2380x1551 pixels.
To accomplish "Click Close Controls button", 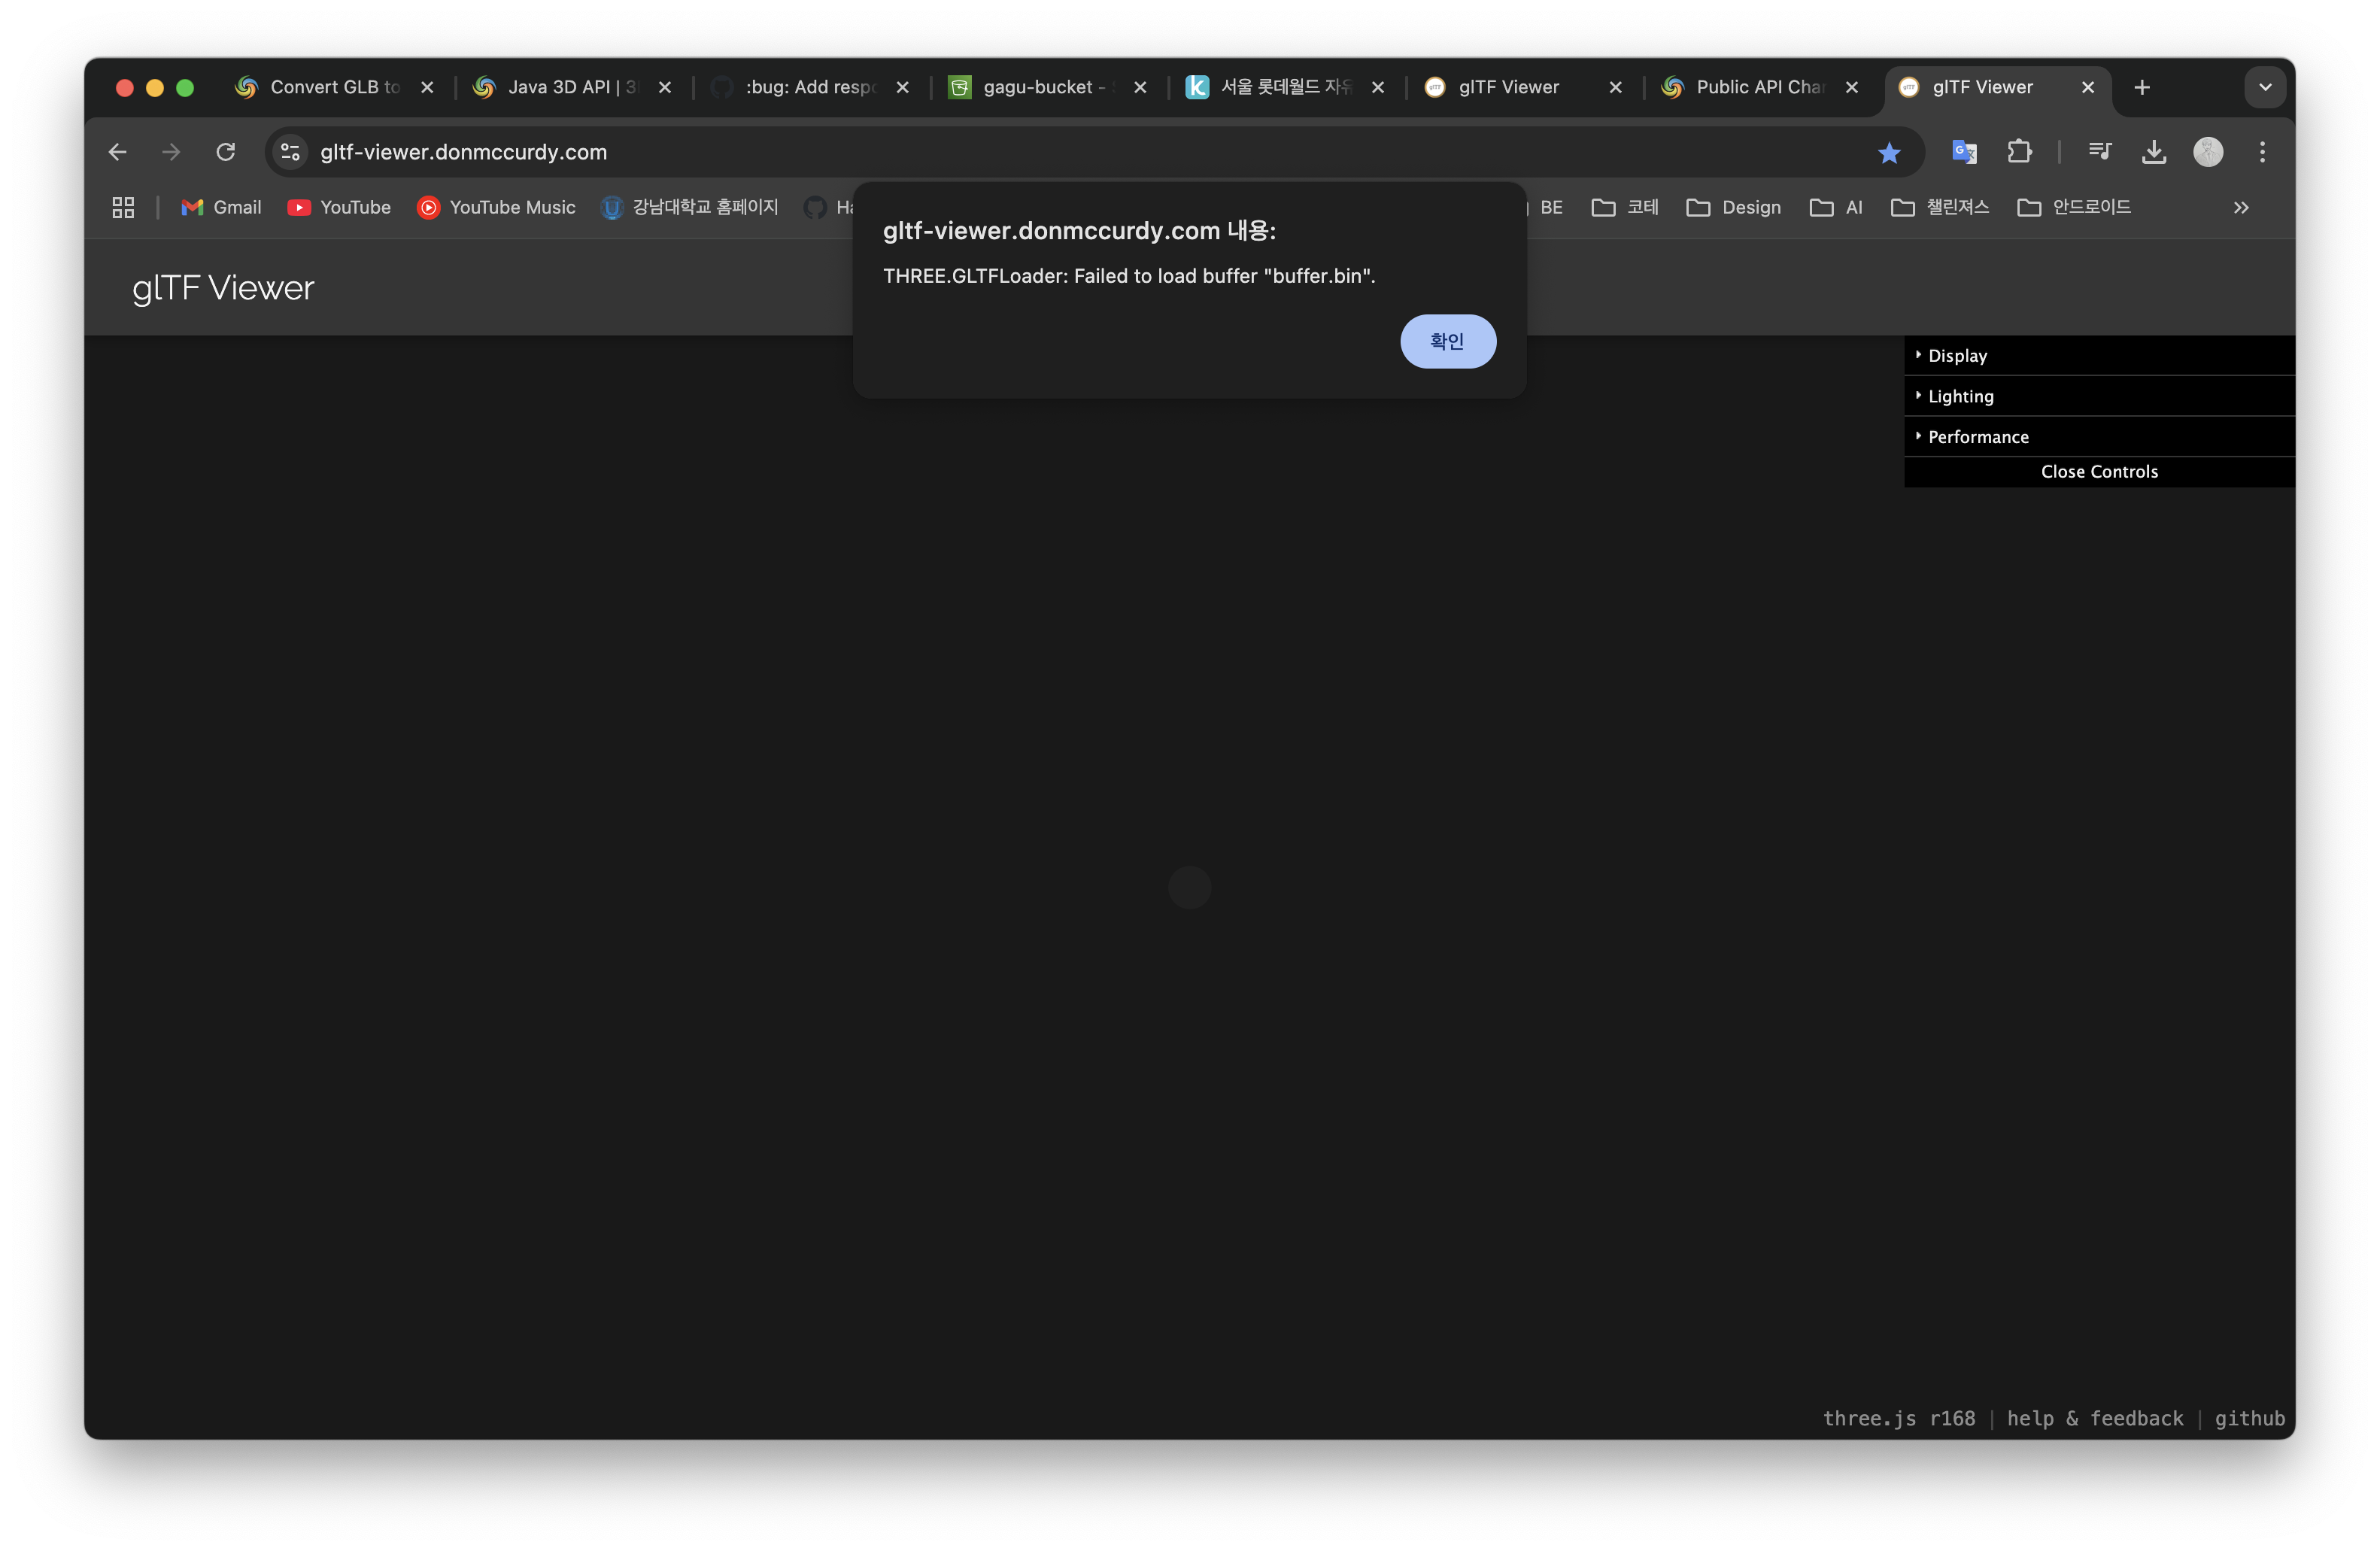I will coord(2099,472).
